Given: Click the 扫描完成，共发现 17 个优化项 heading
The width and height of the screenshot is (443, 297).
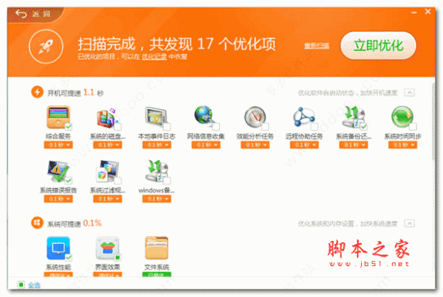Looking at the screenshot, I should 176,44.
